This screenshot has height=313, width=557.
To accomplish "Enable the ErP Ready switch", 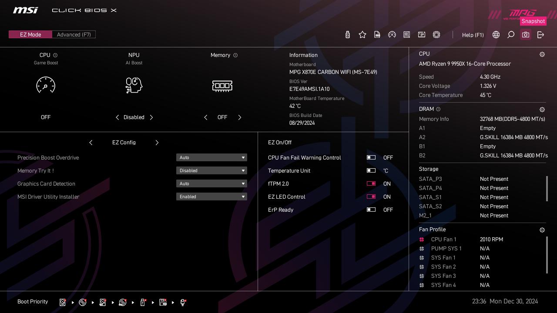I will [x=371, y=210].
